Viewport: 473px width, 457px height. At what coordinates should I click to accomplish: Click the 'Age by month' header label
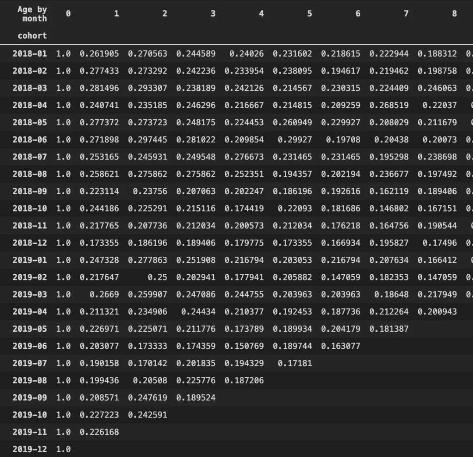[32, 14]
